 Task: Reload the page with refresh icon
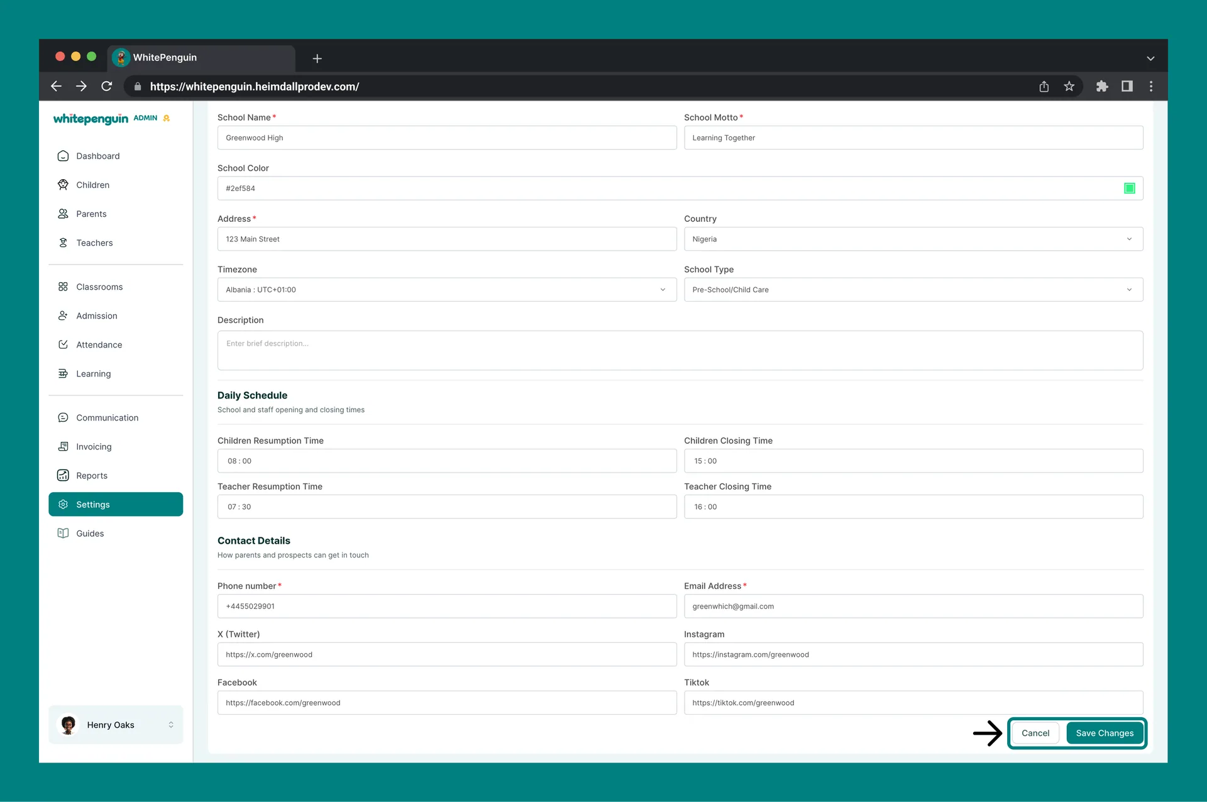pyautogui.click(x=107, y=86)
